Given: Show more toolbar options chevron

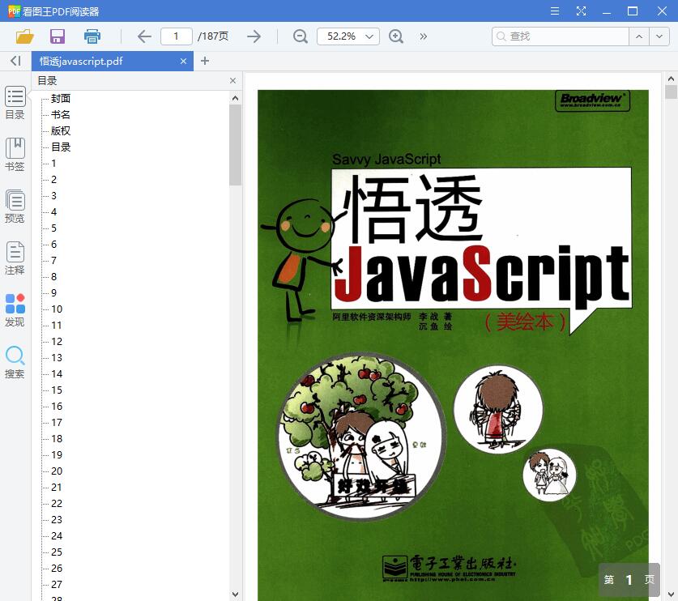Looking at the screenshot, I should pos(424,36).
